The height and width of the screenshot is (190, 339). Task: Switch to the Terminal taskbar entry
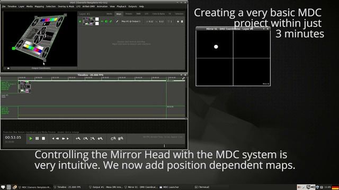pyautogui.click(x=202, y=187)
